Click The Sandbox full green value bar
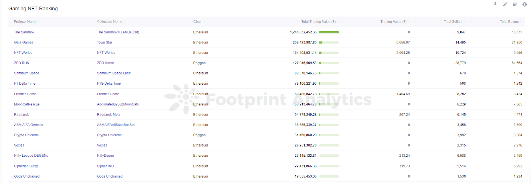531x183 pixels. tap(329, 32)
